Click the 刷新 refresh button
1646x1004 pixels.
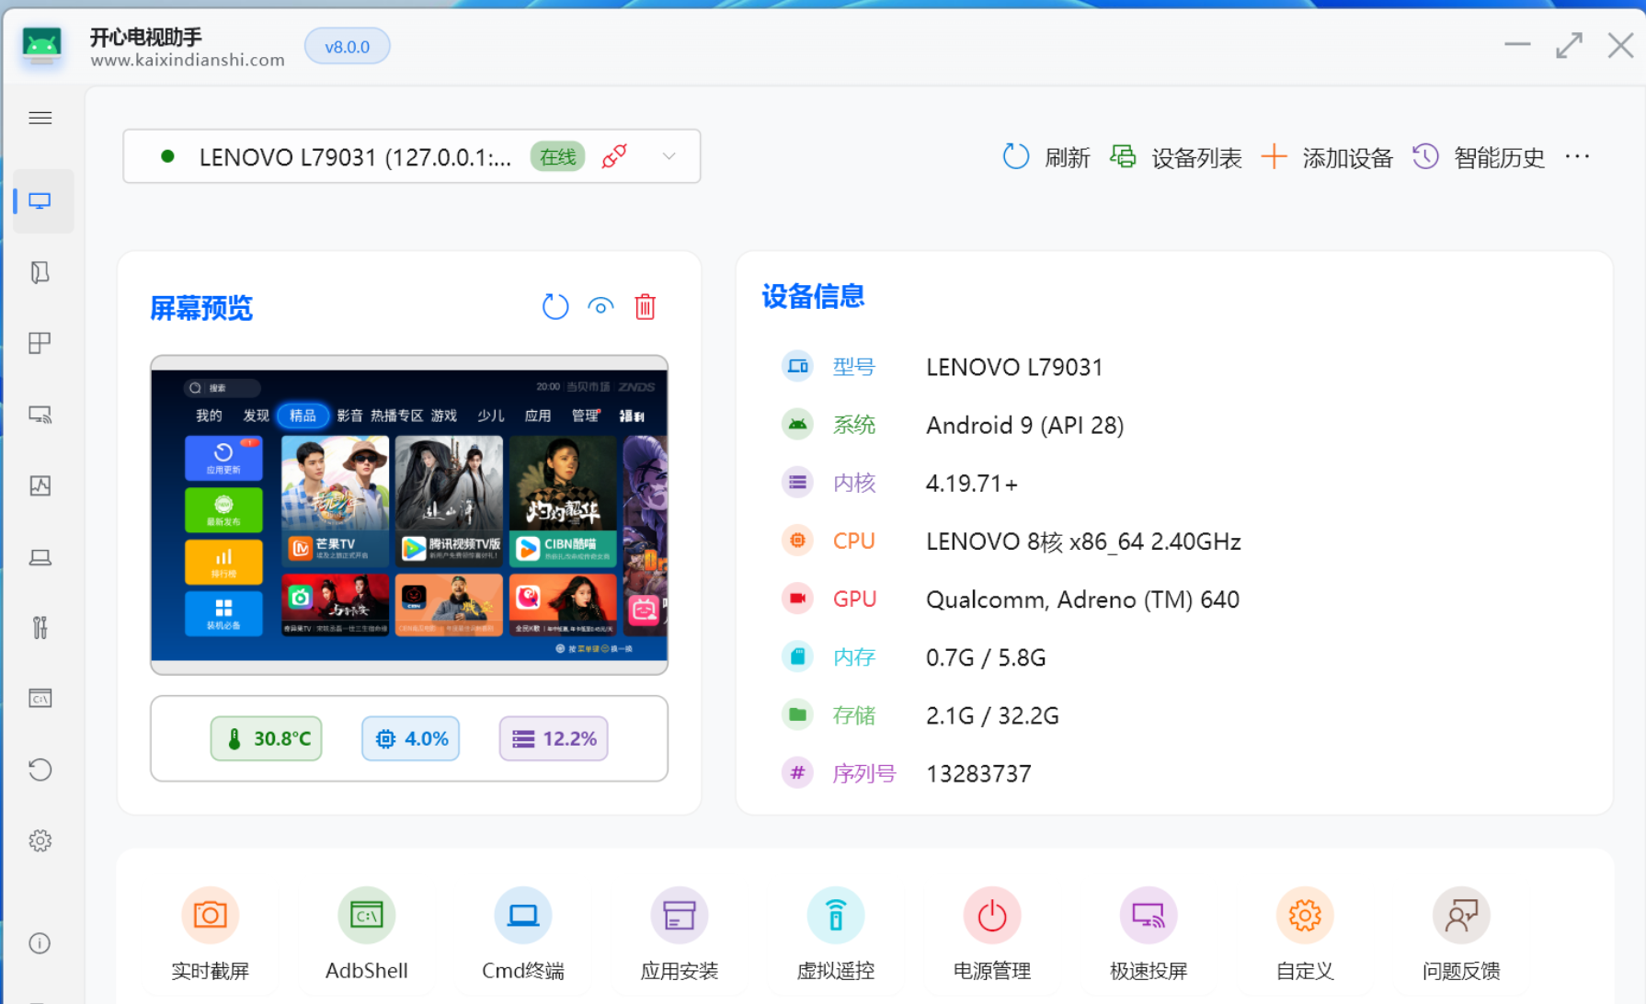tap(1046, 157)
